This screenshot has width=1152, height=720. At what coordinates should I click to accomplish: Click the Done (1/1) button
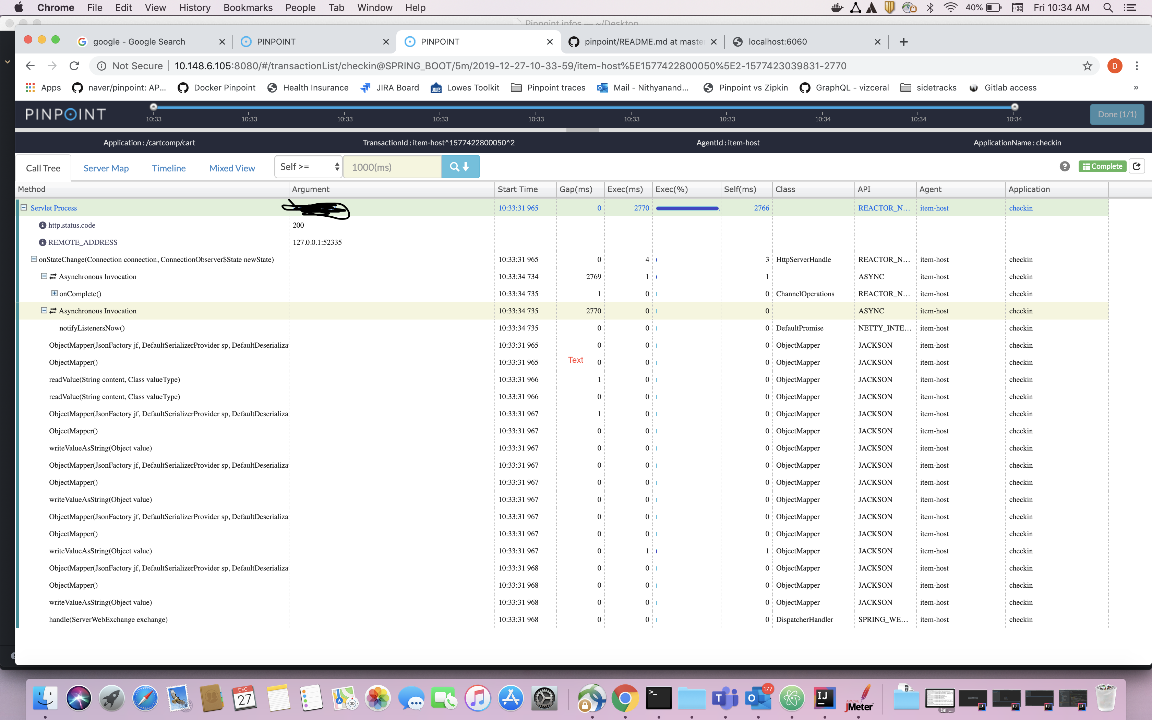pos(1117,114)
